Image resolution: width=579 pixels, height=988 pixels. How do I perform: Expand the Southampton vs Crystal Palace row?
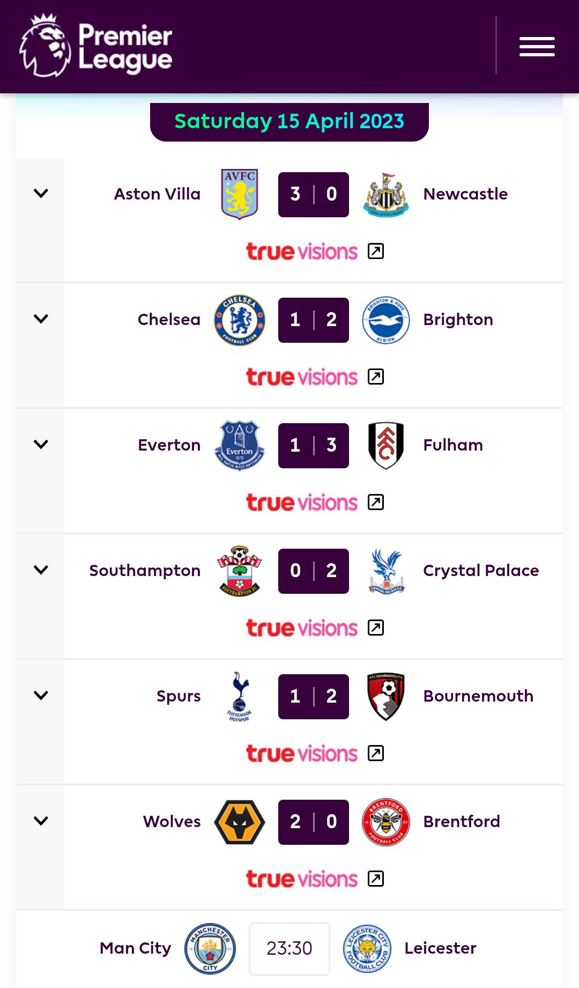click(41, 570)
